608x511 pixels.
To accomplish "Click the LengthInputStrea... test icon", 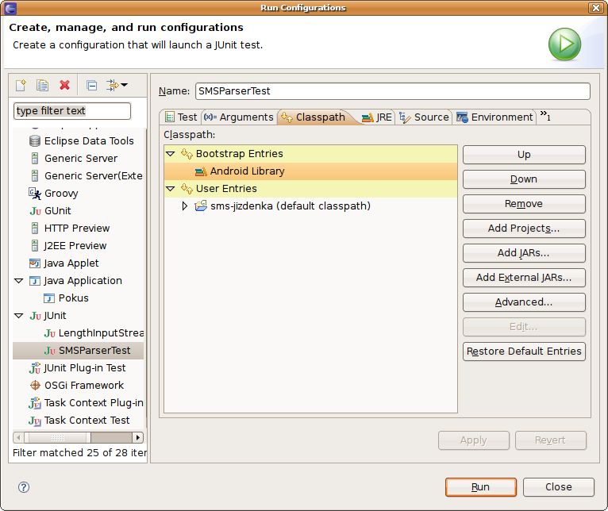I will (50, 333).
